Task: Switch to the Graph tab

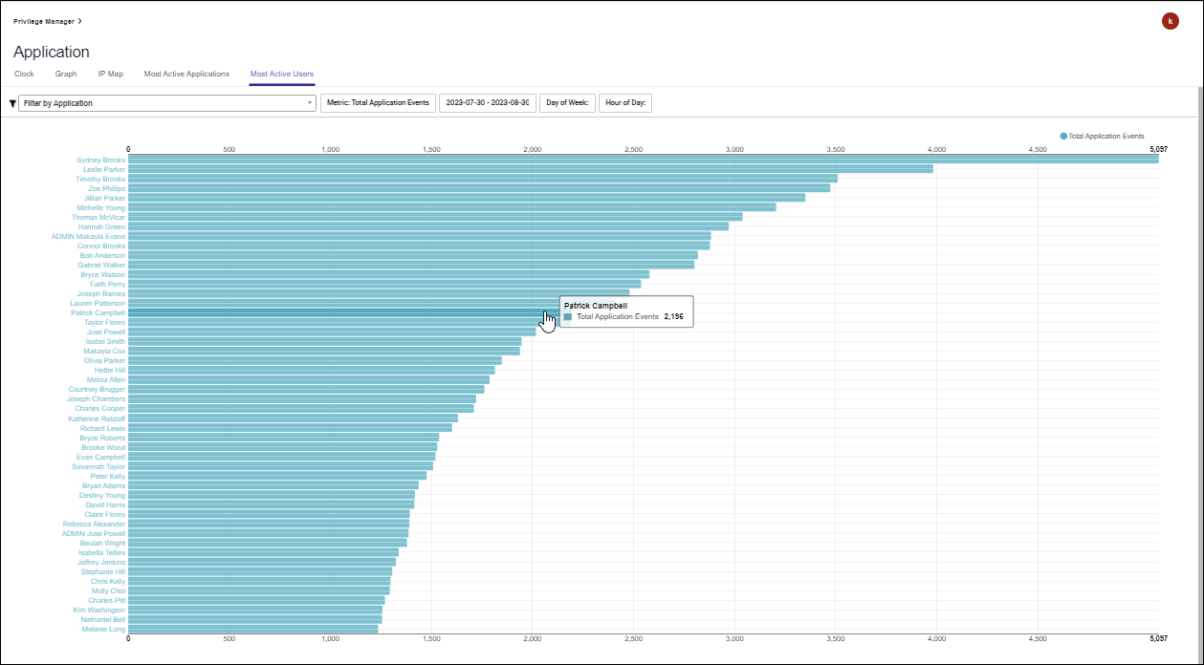Action: [x=66, y=74]
